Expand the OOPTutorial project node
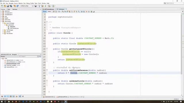Image resolution: width=184 pixels, height=103 pixels. (x=1, y=20)
